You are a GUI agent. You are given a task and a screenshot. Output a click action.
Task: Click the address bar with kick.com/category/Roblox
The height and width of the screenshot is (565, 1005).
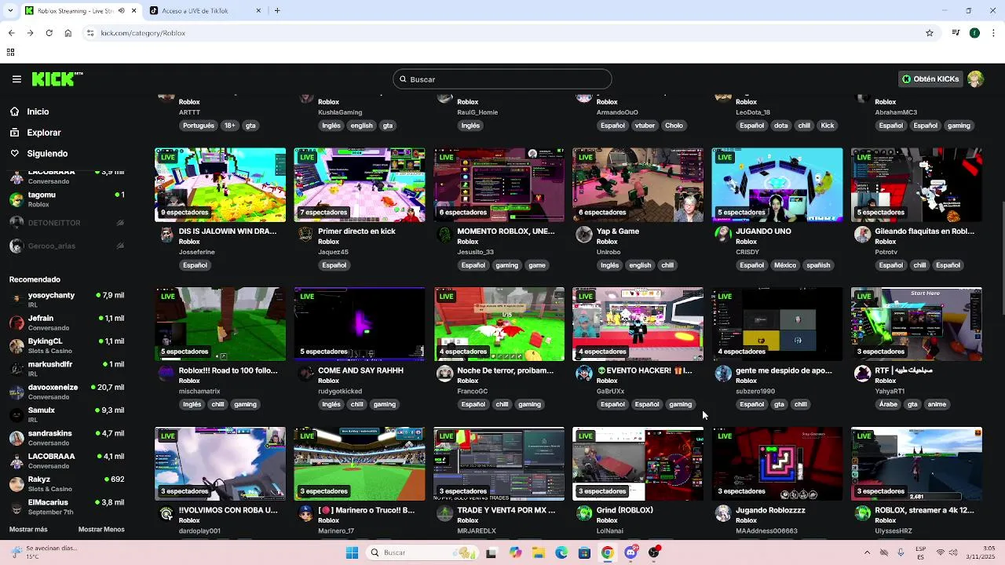click(x=502, y=33)
